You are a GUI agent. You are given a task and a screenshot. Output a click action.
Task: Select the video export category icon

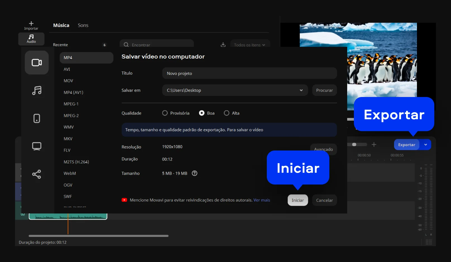(x=37, y=62)
